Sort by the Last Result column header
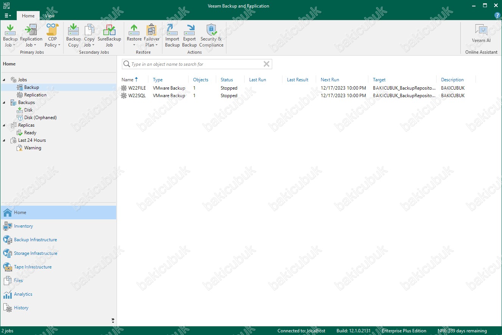502x335 pixels. 298,80
